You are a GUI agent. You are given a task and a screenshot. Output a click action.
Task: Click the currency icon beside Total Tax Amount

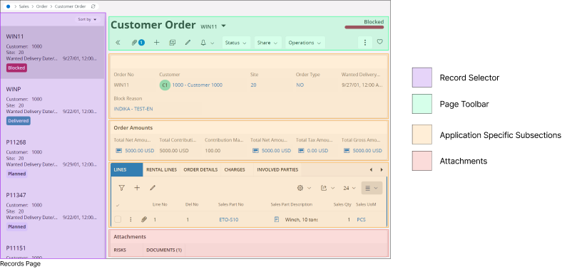click(x=302, y=151)
